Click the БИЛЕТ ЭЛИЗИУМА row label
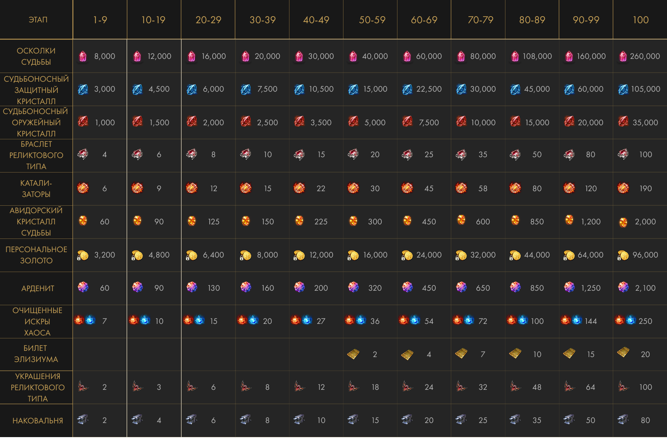Screen dimensions: 667x440 (36, 354)
